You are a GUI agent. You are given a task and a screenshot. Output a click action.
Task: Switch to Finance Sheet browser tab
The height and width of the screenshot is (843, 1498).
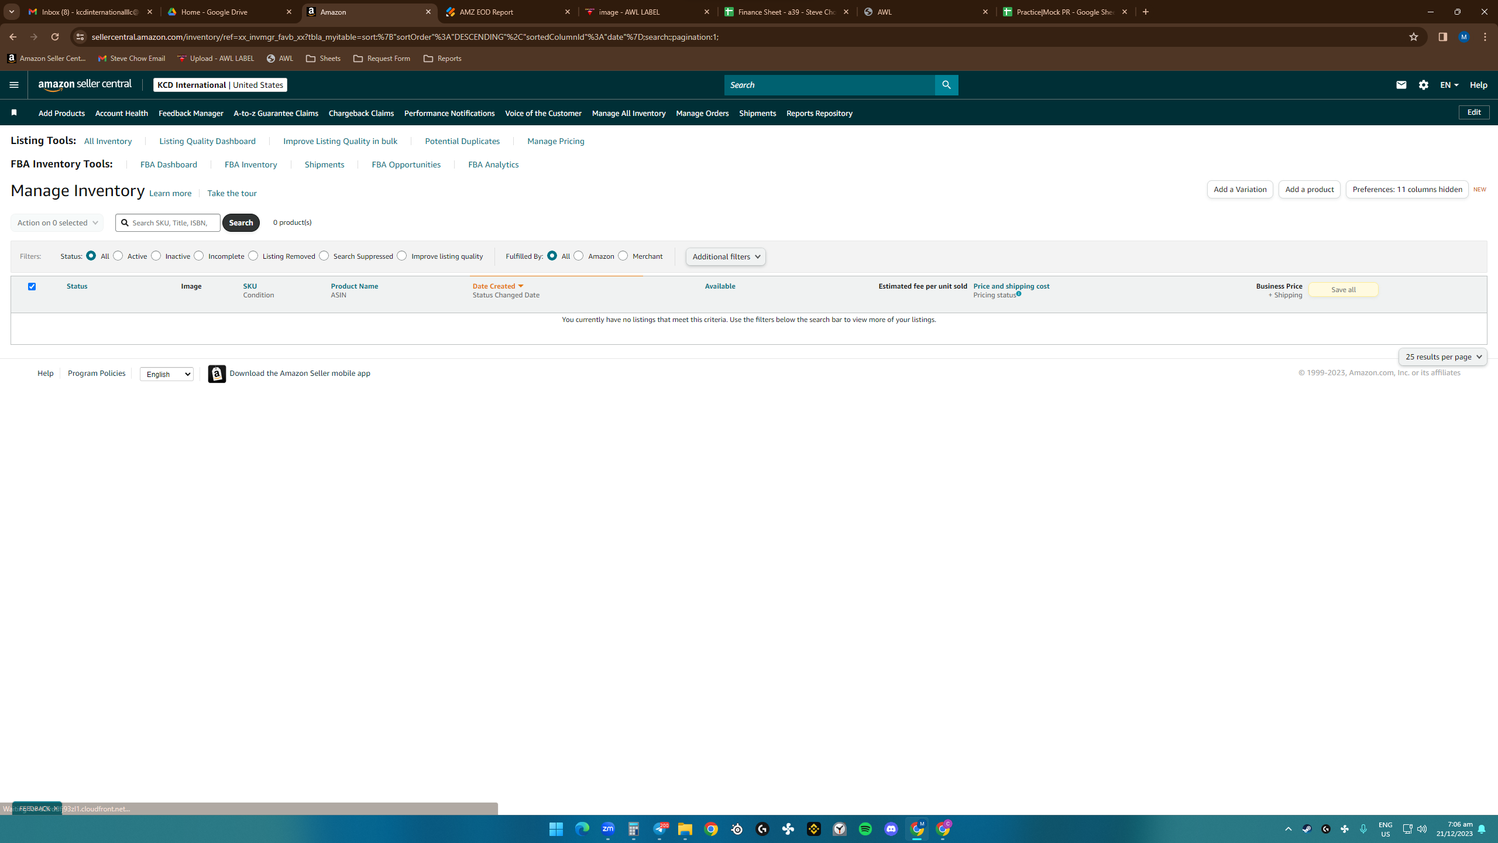[786, 12]
